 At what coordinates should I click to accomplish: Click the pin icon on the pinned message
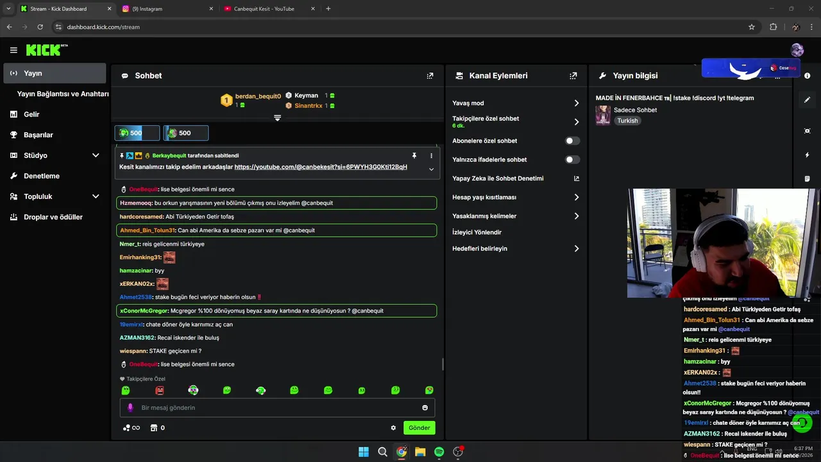[x=414, y=156]
